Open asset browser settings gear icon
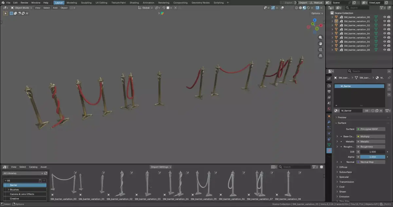393x207 pixels. click(x=321, y=167)
